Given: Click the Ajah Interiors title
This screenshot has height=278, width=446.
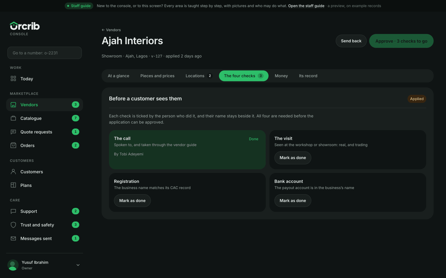Looking at the screenshot, I should tap(132, 41).
